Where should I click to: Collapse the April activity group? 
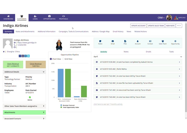pos(181,57)
